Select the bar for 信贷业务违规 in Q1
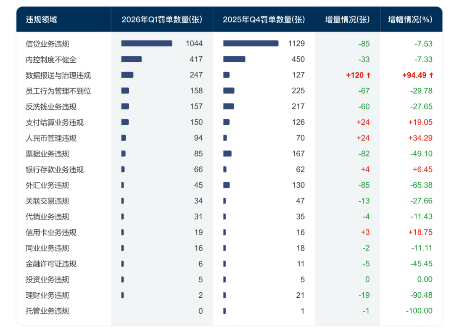Image resolution: width=454 pixels, height=336 pixels. 146,43
